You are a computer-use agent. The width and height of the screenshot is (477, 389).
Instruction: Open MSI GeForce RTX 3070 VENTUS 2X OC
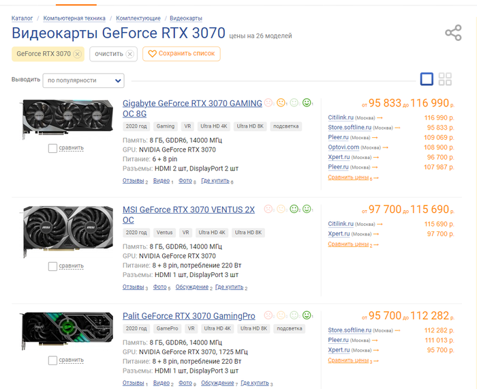pyautogui.click(x=189, y=215)
